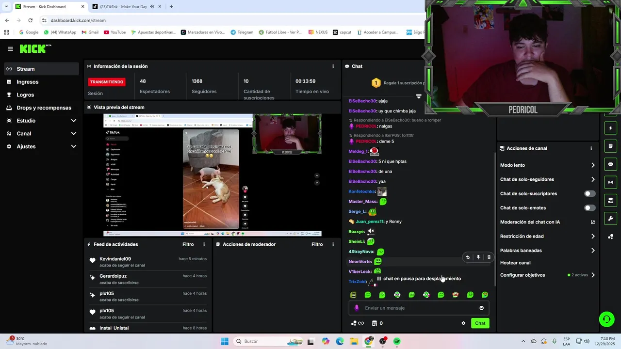This screenshot has width=621, height=349.
Task: Click the Kicks infinity balance icon
Action: click(x=358, y=323)
